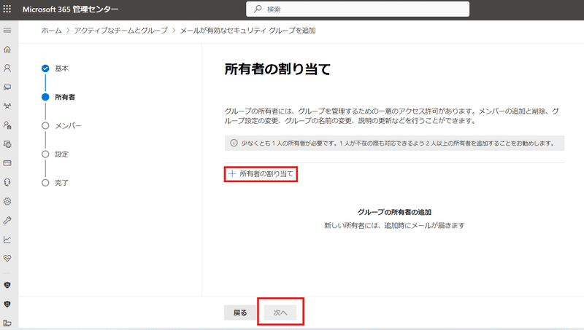
Task: Click the info icon in the notice bar
Action: point(234,143)
